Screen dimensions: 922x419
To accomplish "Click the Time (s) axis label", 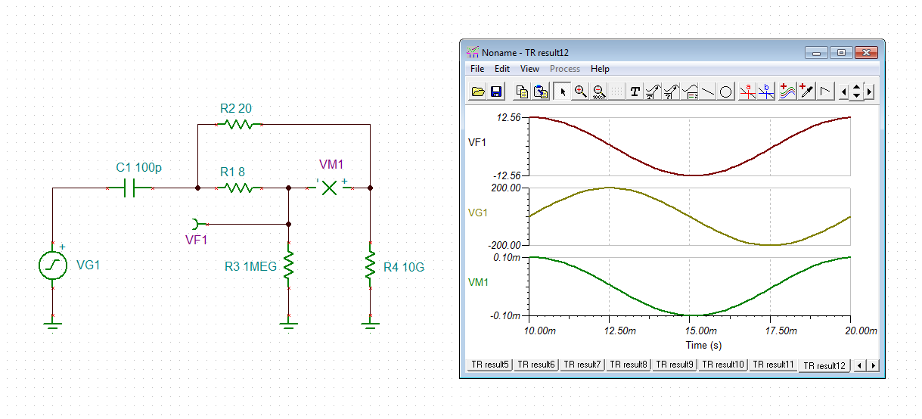I will pos(703,345).
